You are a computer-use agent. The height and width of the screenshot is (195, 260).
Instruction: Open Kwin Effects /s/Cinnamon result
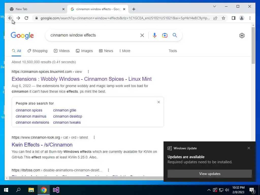pyautogui.click(x=42, y=145)
